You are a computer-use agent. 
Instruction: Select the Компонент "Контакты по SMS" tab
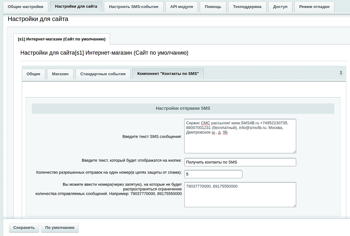coord(168,74)
